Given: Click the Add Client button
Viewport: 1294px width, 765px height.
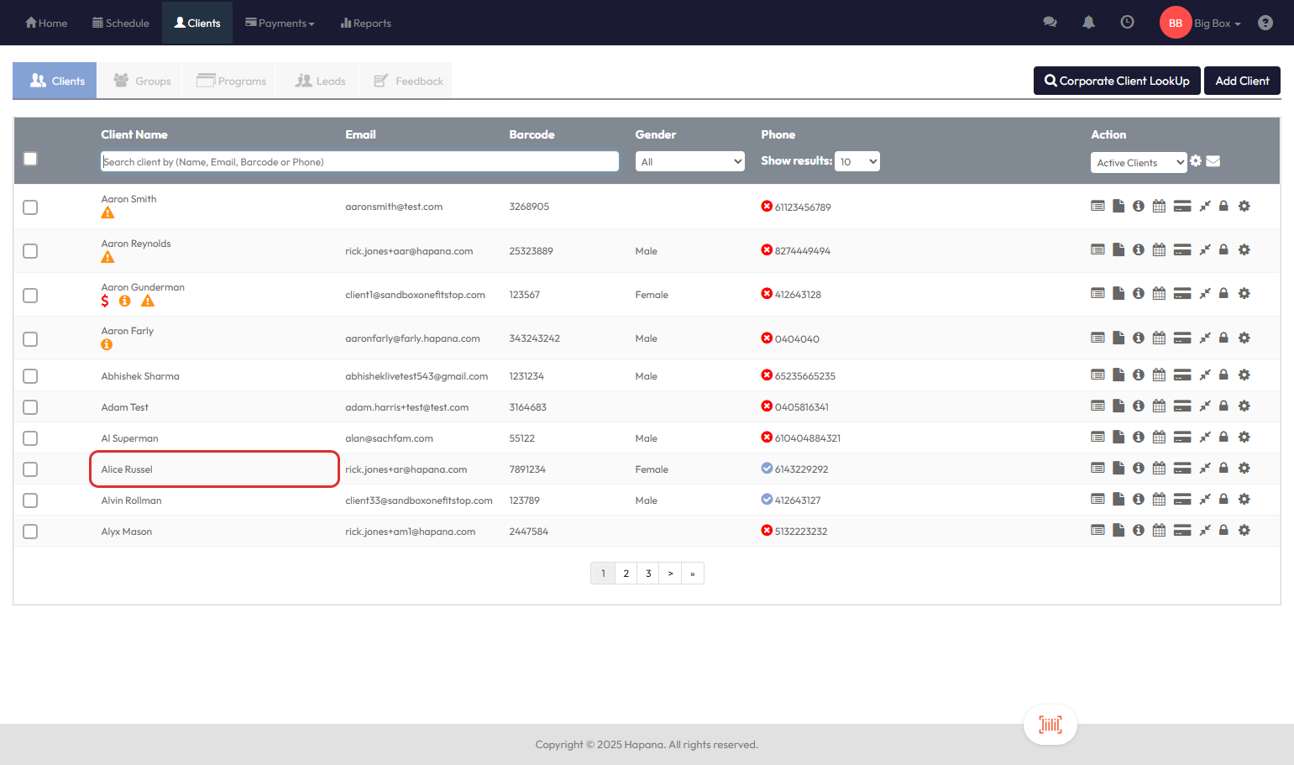Looking at the screenshot, I should click(x=1241, y=81).
